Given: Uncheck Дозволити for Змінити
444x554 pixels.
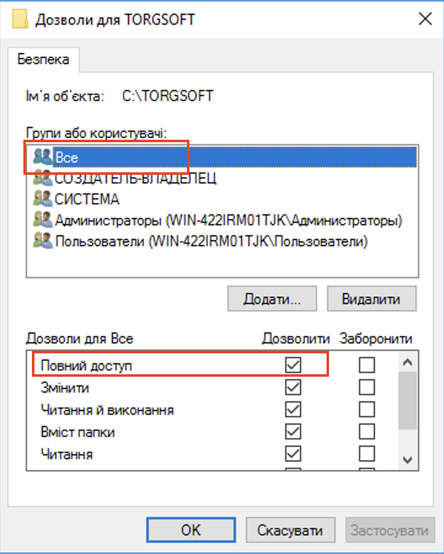Looking at the screenshot, I should (x=293, y=387).
